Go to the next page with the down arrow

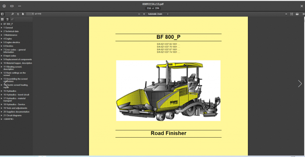pos(23,14)
